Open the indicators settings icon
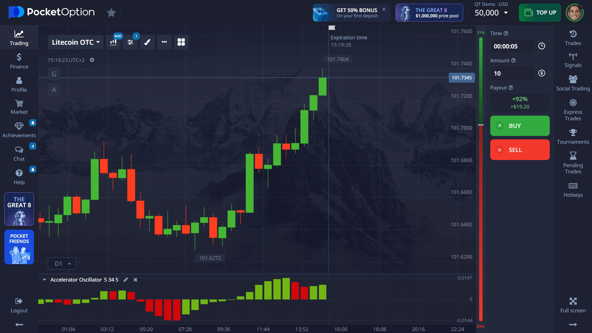Viewport: 592px width, 333px height. (130, 42)
